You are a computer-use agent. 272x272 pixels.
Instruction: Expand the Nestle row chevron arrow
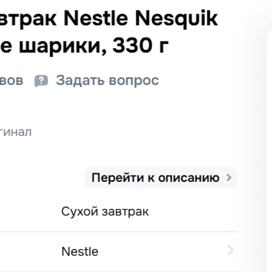230,251
